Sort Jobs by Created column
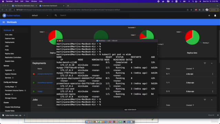The image size is (220, 124). [190, 105]
